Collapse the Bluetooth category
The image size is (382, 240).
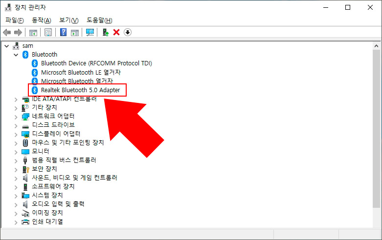point(16,55)
